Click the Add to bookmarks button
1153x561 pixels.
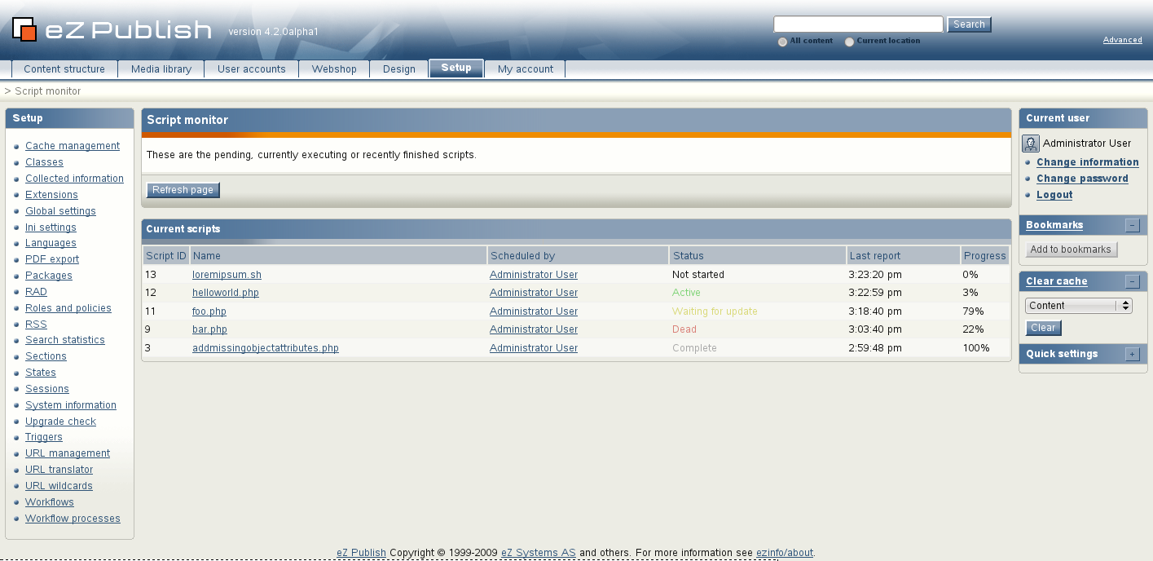tap(1071, 250)
